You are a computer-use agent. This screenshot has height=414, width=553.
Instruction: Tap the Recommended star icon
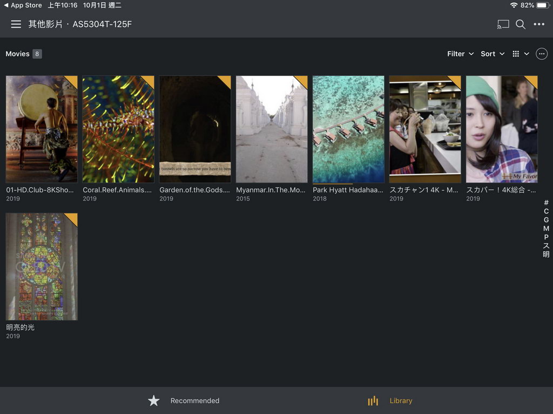(154, 401)
